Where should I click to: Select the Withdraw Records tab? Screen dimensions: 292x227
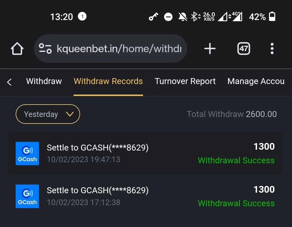tap(108, 81)
